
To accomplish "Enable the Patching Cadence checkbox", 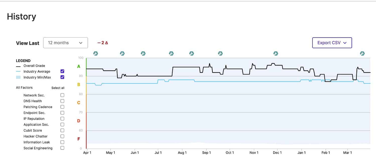I will (x=62, y=107).
